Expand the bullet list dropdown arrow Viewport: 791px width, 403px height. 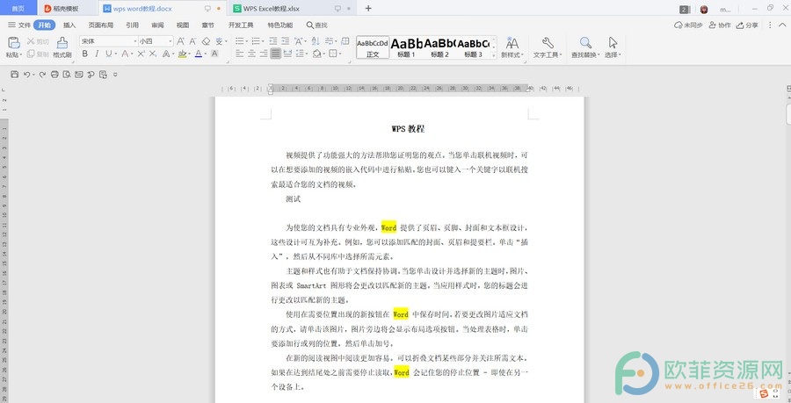point(247,41)
